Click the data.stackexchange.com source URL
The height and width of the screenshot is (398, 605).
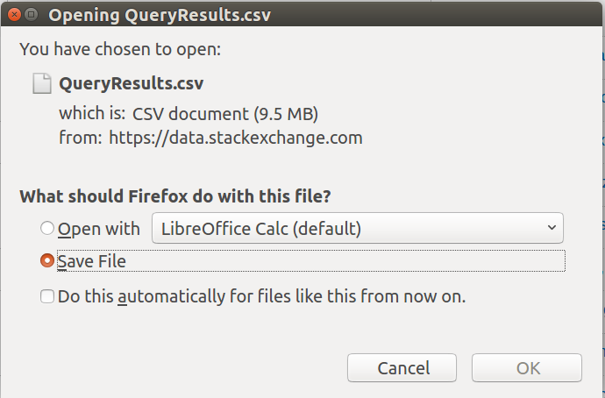pos(235,138)
